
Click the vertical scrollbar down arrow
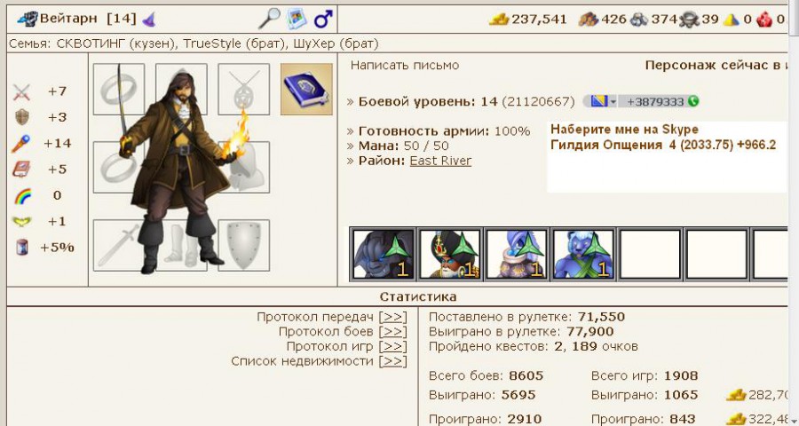click(x=794, y=421)
